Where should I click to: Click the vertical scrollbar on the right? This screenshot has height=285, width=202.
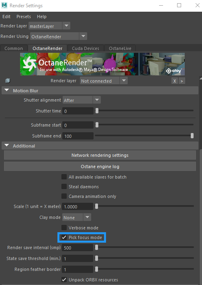coord(200,216)
